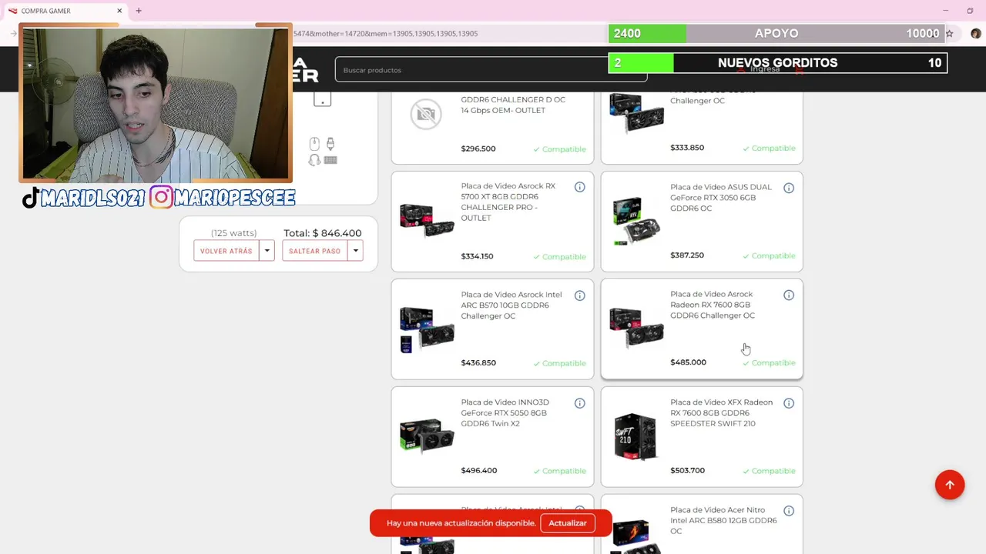Screen dimensions: 986x554
Task: Click the GDDR6 CHALLENGER D OC OEM-OUTLET title
Action: pyautogui.click(x=513, y=105)
